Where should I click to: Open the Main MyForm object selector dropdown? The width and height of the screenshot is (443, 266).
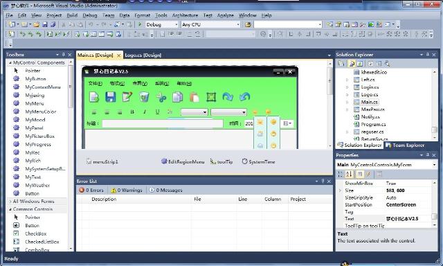coord(434,165)
